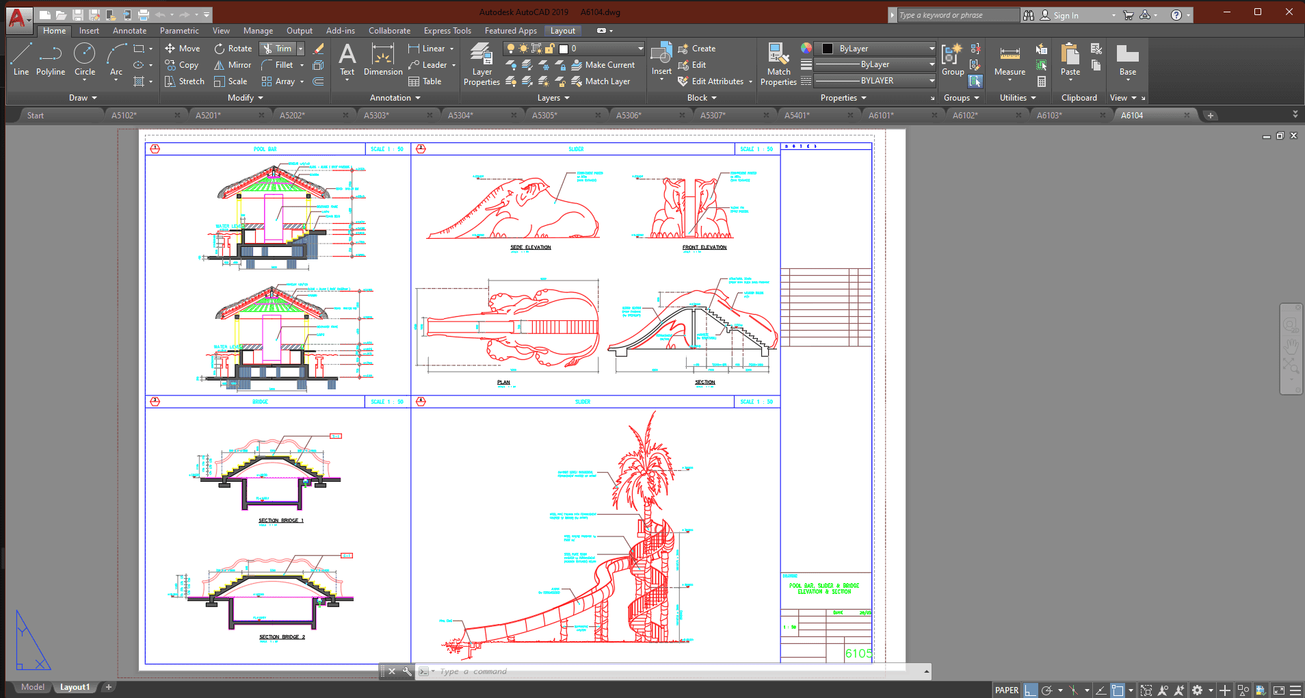Screen dimensions: 1305x698
Task: Click the Sign In button
Action: coord(1065,15)
